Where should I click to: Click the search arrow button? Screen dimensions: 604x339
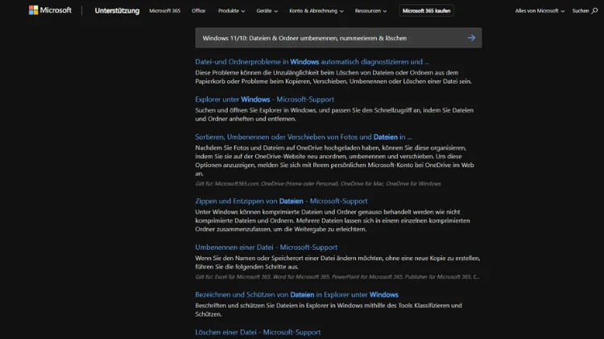(471, 38)
